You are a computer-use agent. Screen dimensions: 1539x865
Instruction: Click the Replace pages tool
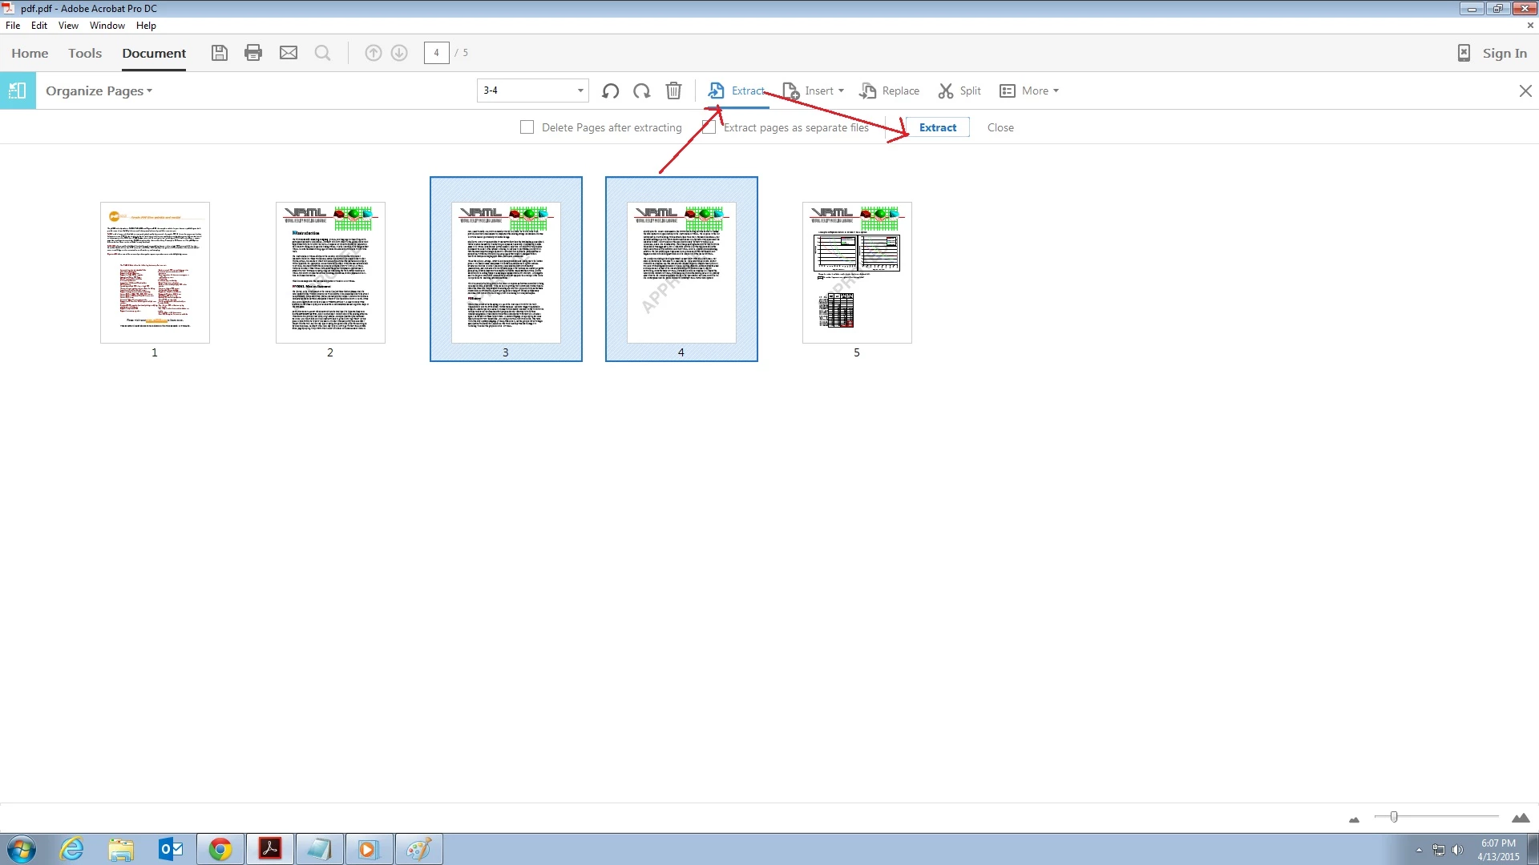click(890, 91)
